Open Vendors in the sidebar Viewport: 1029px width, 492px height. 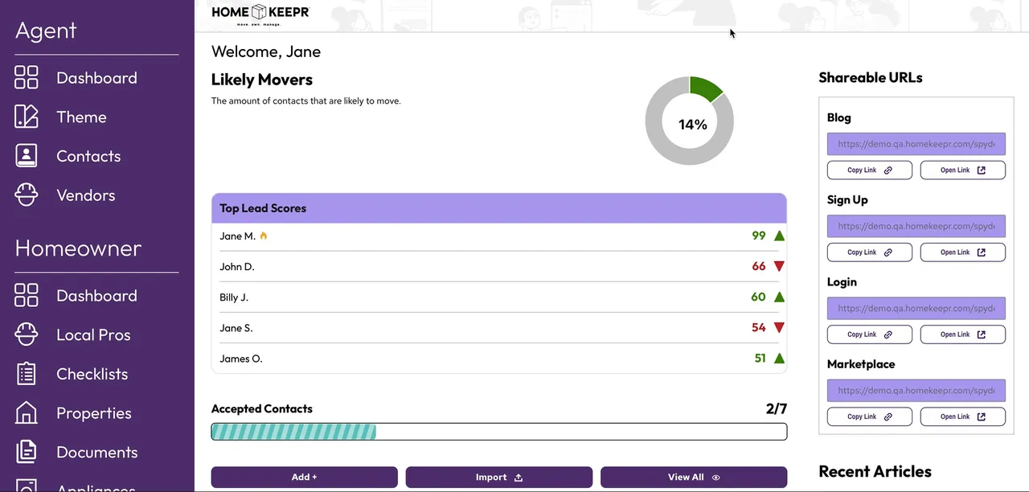[85, 195]
